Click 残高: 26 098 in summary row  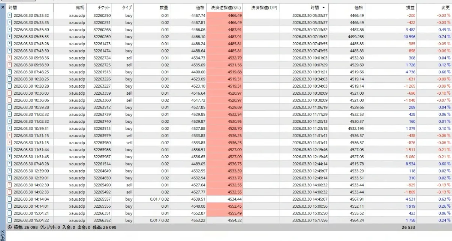[x=104, y=227]
